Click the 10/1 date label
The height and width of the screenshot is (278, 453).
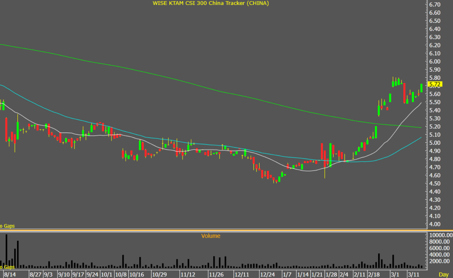tap(107, 275)
